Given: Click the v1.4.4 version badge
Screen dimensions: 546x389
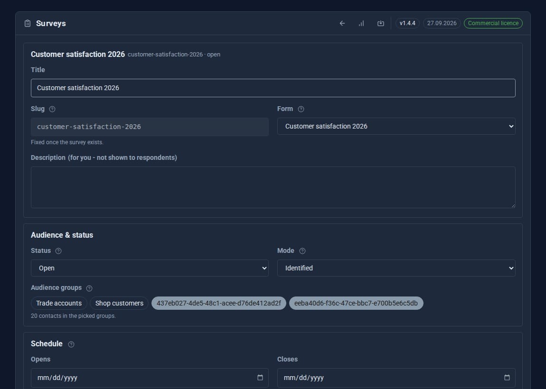Looking at the screenshot, I should coord(407,23).
